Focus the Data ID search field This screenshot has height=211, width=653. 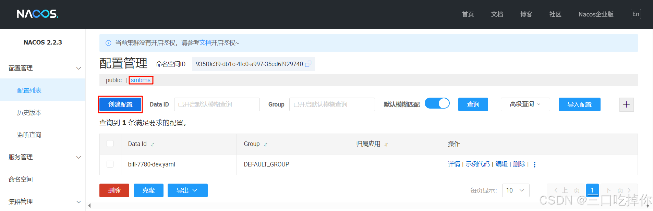click(217, 104)
